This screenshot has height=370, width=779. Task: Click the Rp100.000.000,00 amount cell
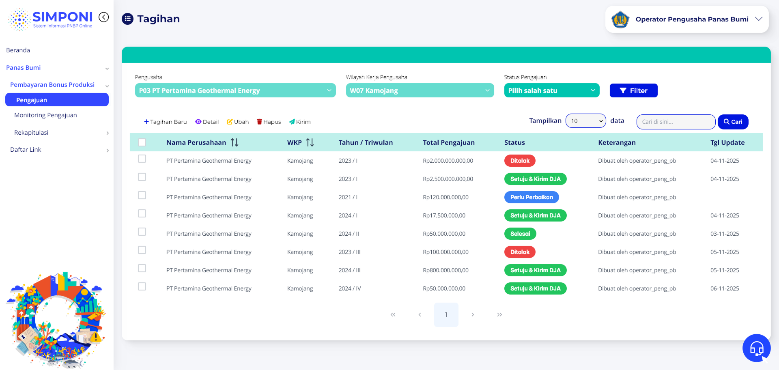445,252
